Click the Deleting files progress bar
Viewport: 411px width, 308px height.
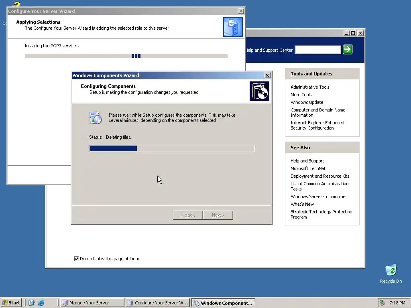tap(172, 148)
